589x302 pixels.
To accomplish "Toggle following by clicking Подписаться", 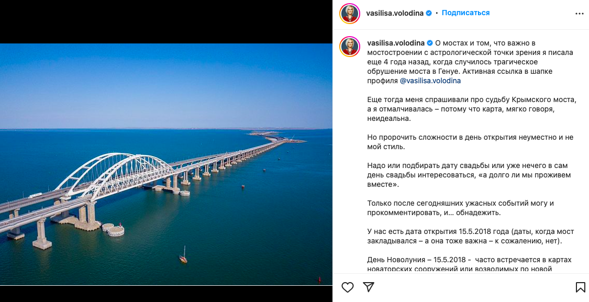I will 465,12.
